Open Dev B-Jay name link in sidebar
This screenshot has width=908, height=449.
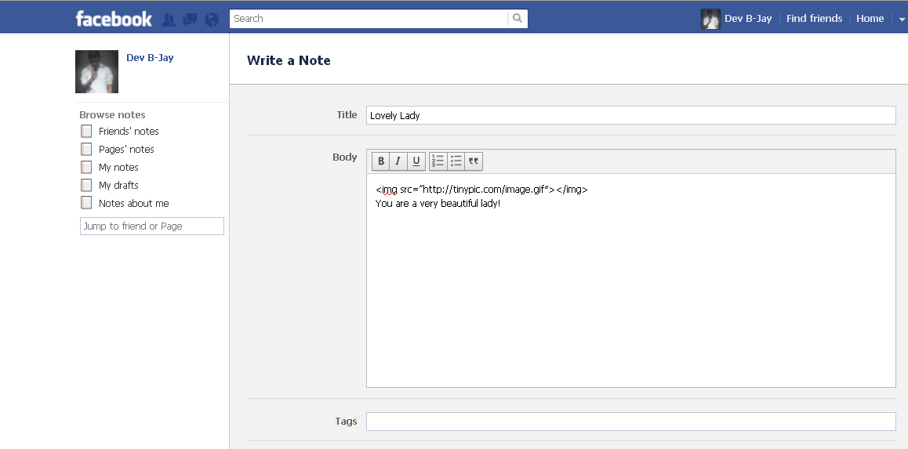point(150,57)
